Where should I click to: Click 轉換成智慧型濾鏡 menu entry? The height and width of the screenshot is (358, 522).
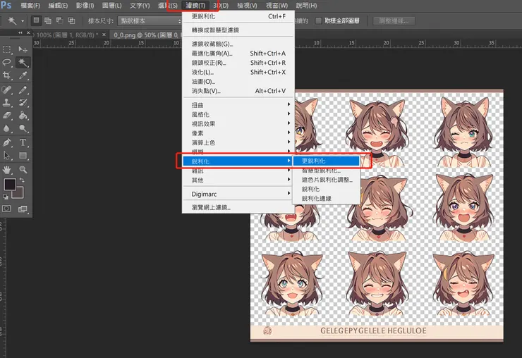pyautogui.click(x=238, y=30)
